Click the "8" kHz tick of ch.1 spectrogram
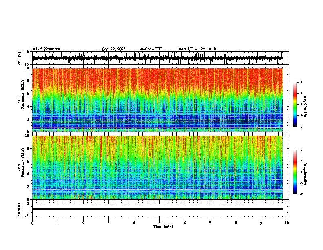This screenshot has height=250, width=323. point(28,81)
